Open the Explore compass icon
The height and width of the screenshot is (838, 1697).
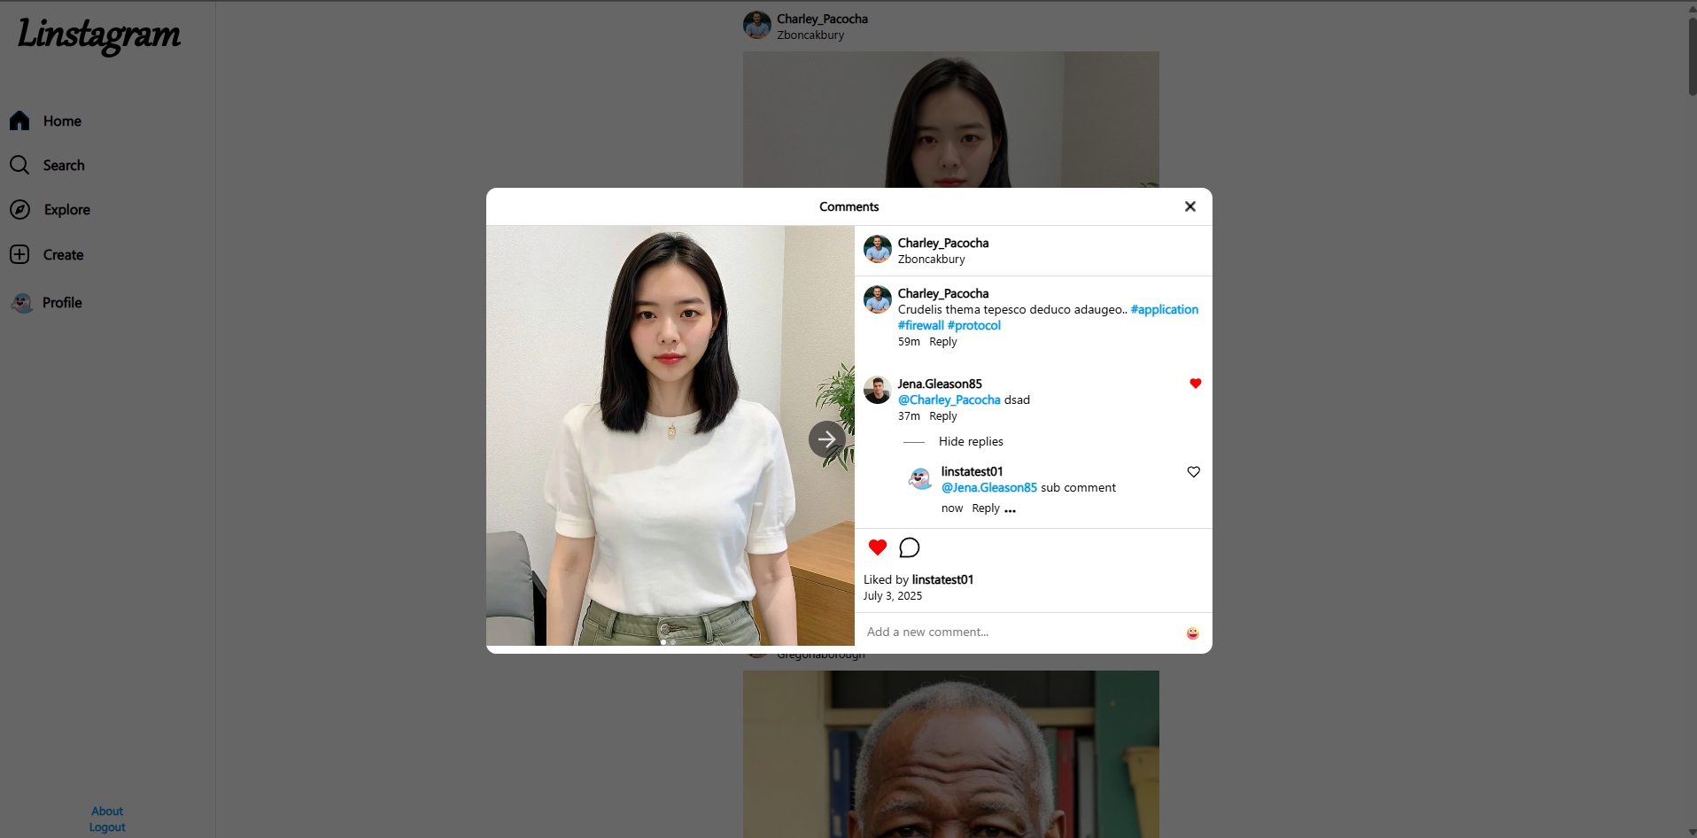point(19,210)
